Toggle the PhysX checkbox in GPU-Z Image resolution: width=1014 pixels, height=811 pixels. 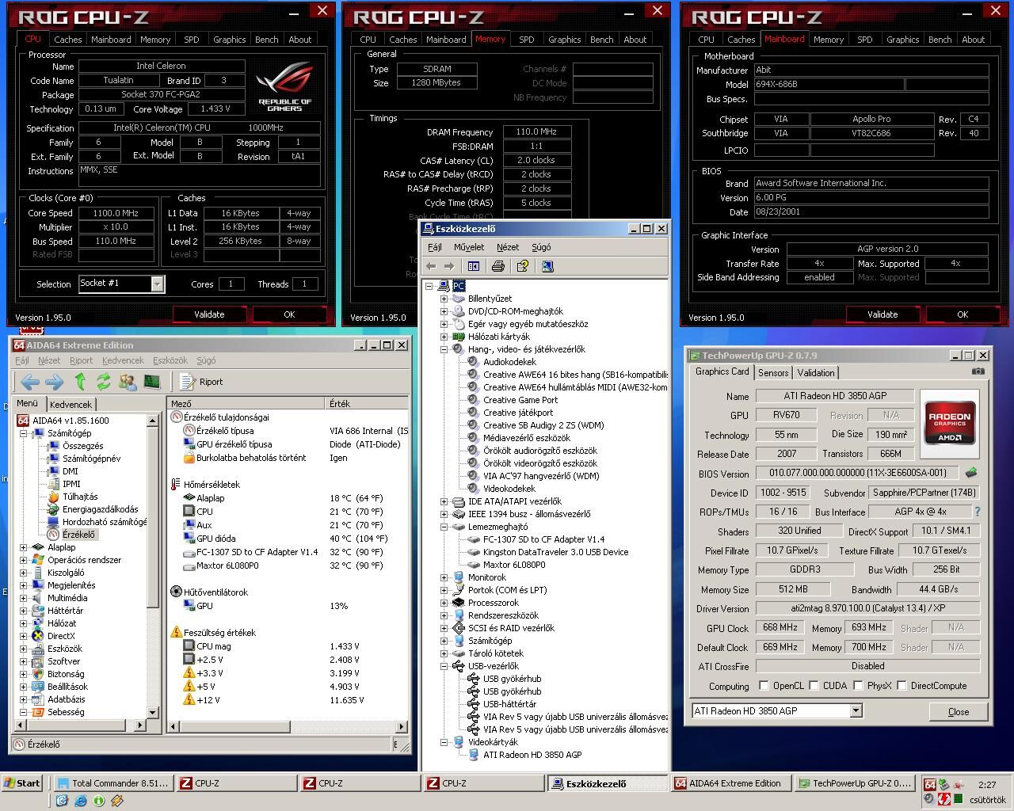click(858, 686)
